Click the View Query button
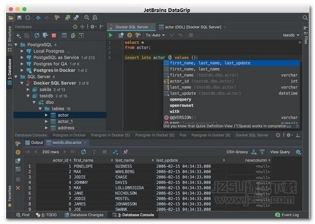 280,152
